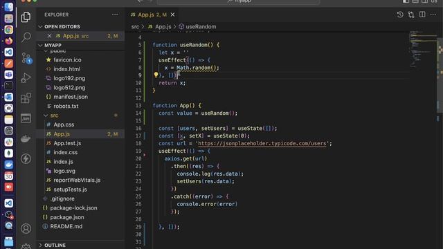Open package-lock.json in the explorer
This screenshot has height=249, width=443.
pyautogui.click(x=73, y=207)
